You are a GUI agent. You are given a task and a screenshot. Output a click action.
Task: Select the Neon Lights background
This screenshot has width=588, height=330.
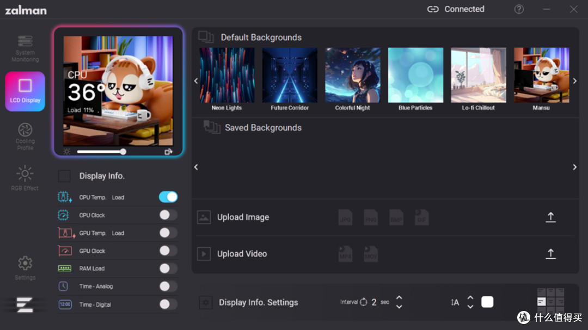[227, 75]
